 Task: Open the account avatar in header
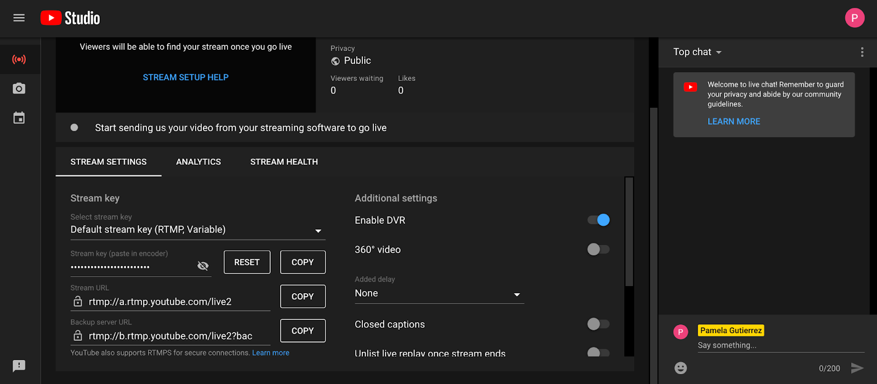pyautogui.click(x=855, y=18)
